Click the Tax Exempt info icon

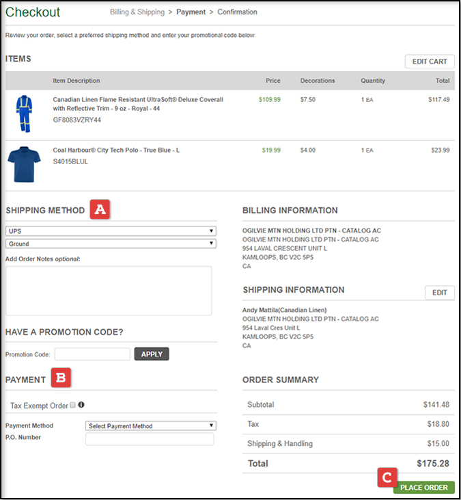coord(81,405)
